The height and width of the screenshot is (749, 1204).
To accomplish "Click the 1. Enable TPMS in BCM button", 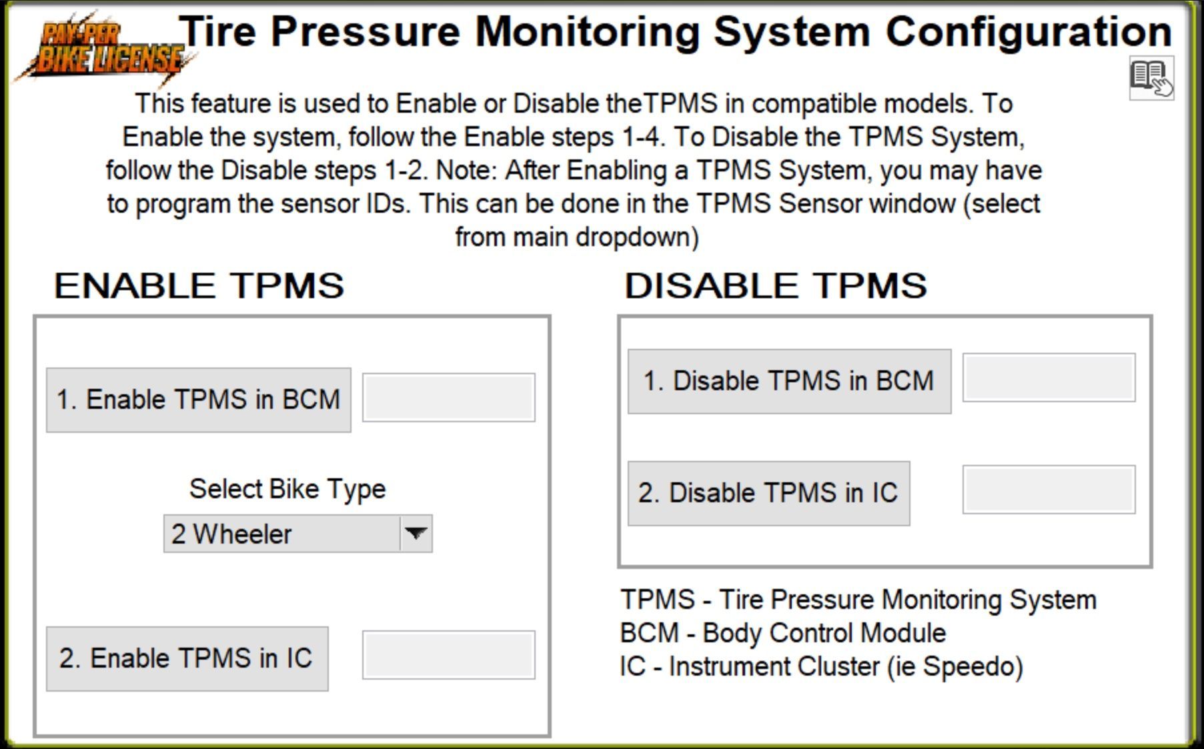I will (198, 400).
